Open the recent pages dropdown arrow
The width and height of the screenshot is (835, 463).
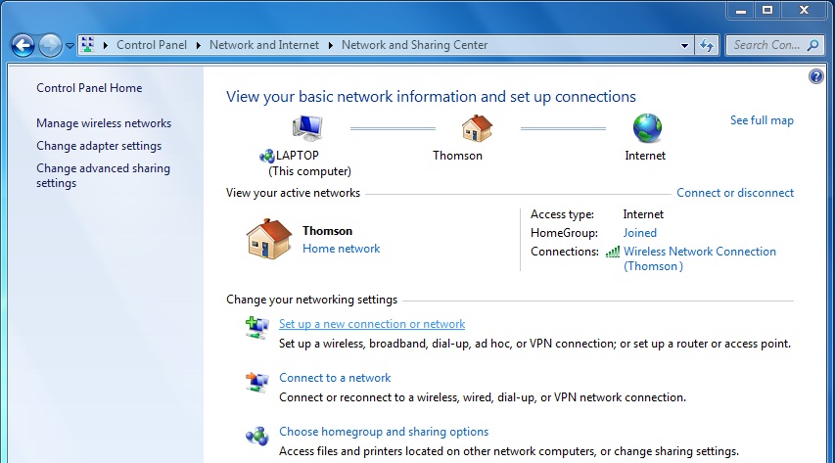(70, 46)
